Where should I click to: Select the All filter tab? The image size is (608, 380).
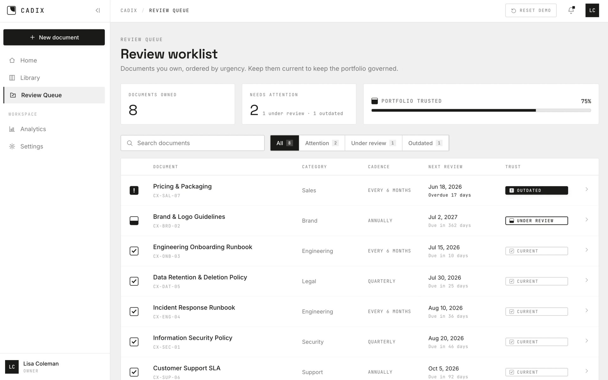coord(284,143)
